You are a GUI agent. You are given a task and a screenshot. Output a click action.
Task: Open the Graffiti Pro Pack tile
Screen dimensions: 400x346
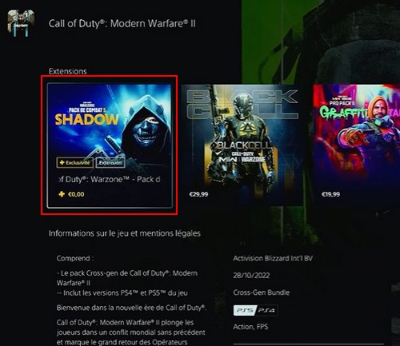coord(357,145)
